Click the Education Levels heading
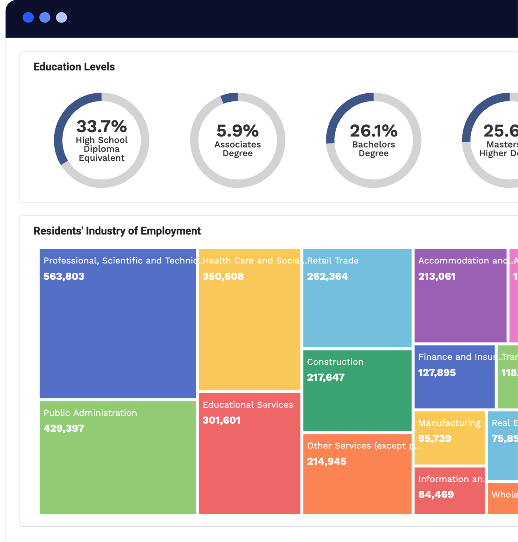Screen dimensions: 518x542 point(74,67)
